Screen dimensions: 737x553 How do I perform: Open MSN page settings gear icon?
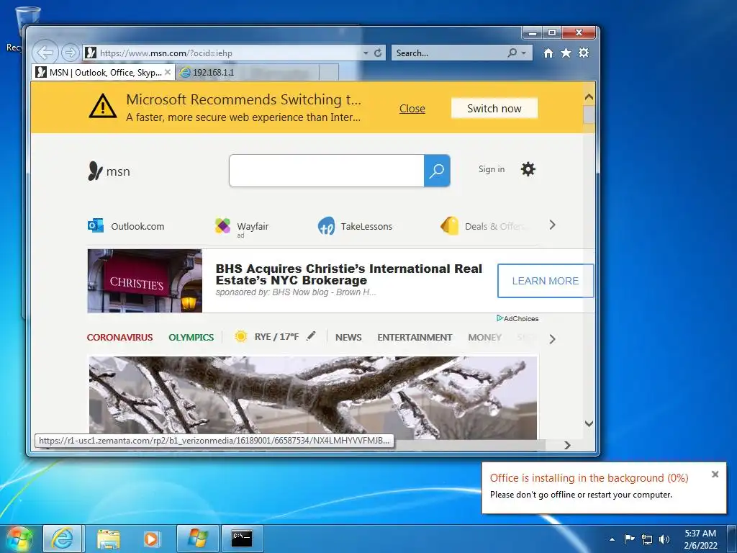point(528,169)
